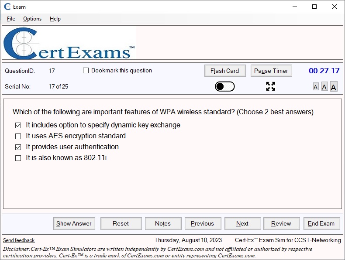The image size is (345, 260).
Task: Uncheck the dynamic key exchange option
Action: tap(18, 125)
